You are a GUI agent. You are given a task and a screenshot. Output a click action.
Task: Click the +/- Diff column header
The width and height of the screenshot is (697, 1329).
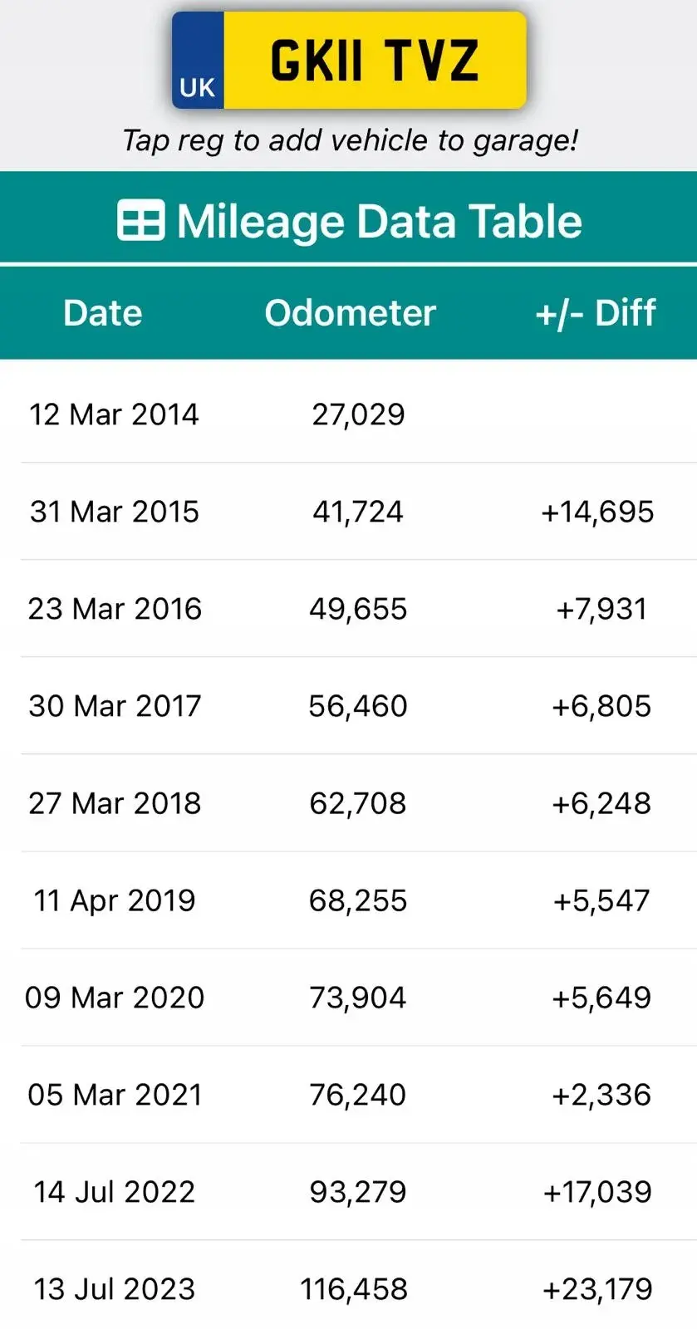[x=596, y=313]
